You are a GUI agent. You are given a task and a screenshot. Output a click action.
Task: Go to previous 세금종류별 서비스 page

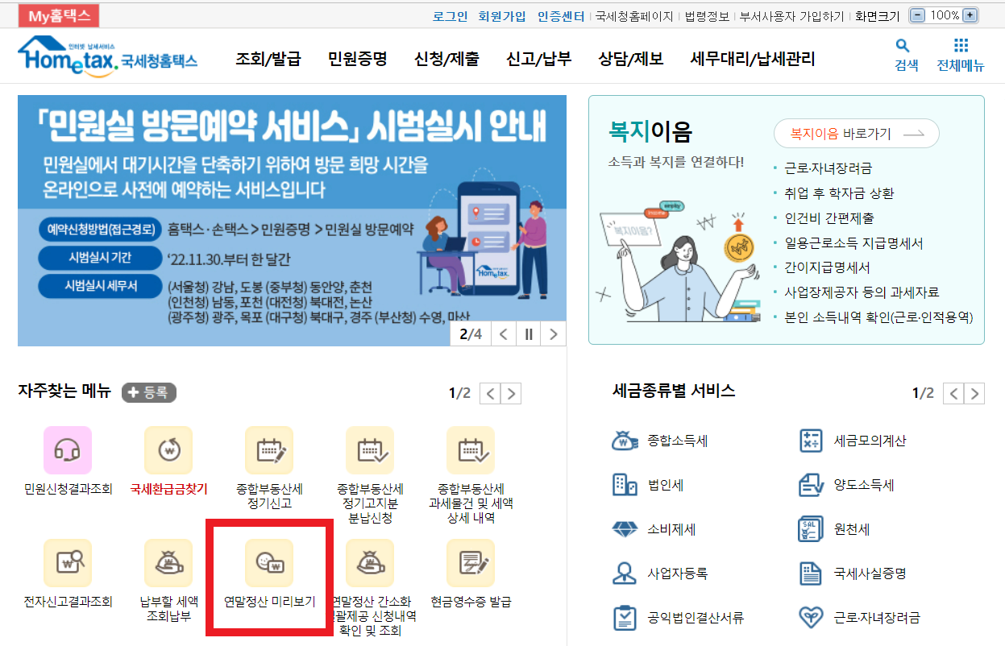[x=953, y=393]
